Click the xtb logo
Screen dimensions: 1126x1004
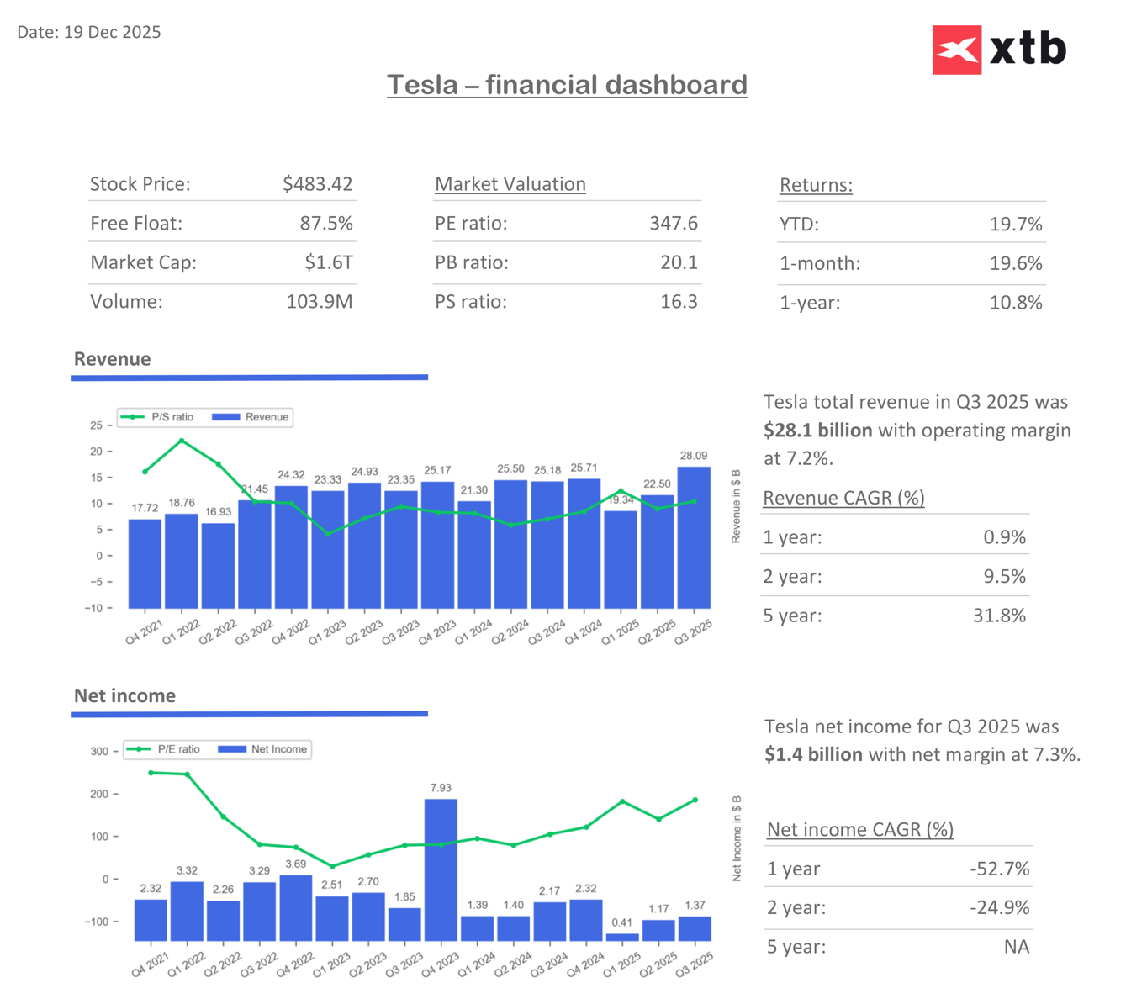tap(999, 49)
